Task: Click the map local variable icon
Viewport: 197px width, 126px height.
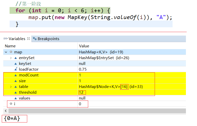Action: [11, 52]
